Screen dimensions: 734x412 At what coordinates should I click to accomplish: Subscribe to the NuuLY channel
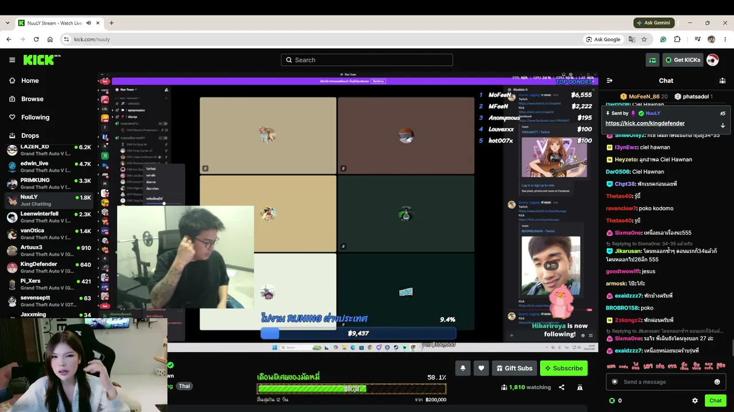click(564, 368)
